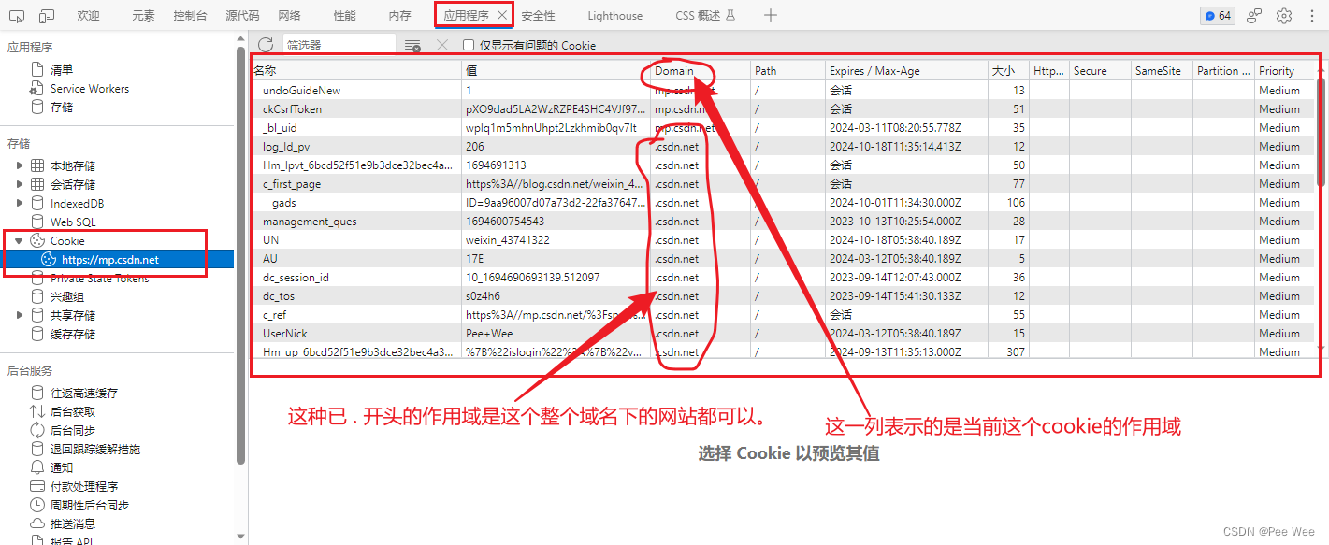Screen dimensions: 1329x545
Task: Close the 应用程序 tab
Action: pos(502,16)
